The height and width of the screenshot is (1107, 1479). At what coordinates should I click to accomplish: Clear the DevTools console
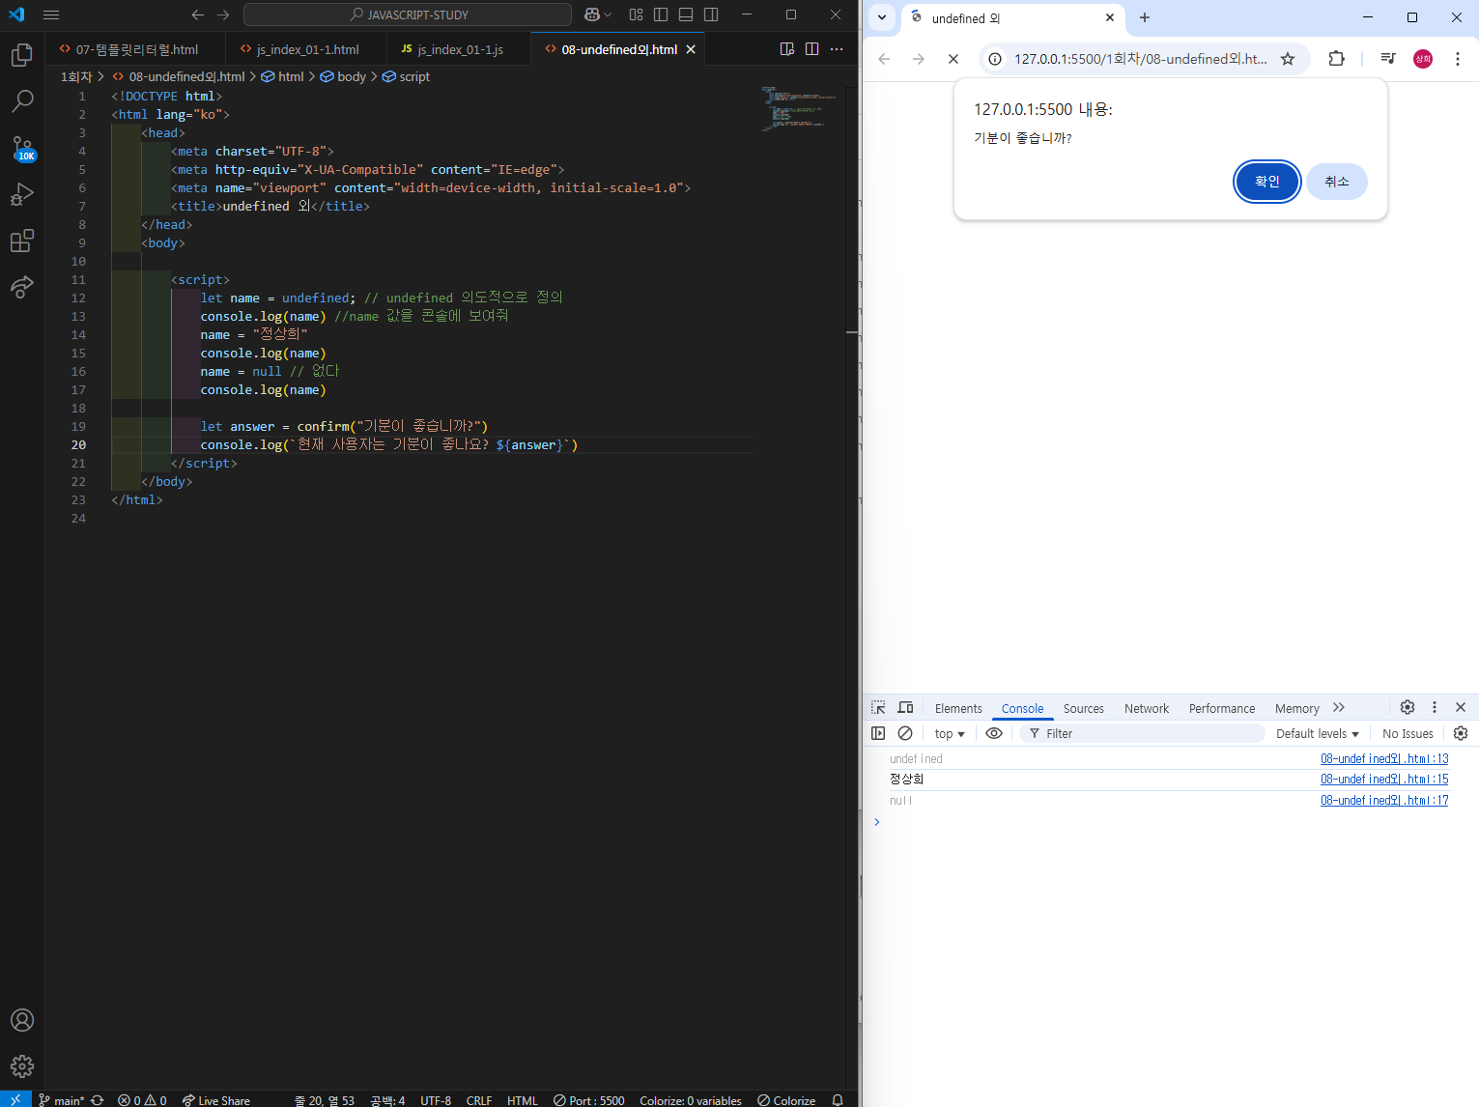pos(905,733)
